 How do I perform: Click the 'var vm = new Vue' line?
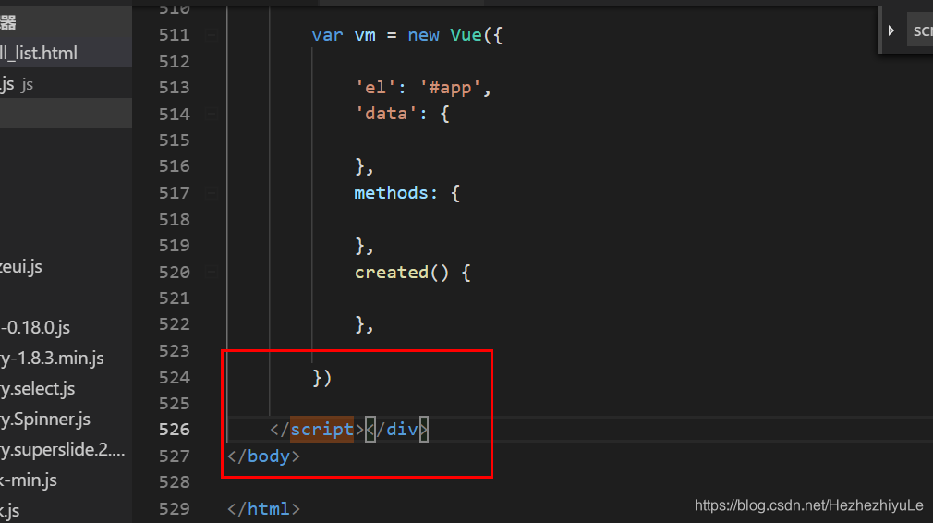tap(407, 35)
